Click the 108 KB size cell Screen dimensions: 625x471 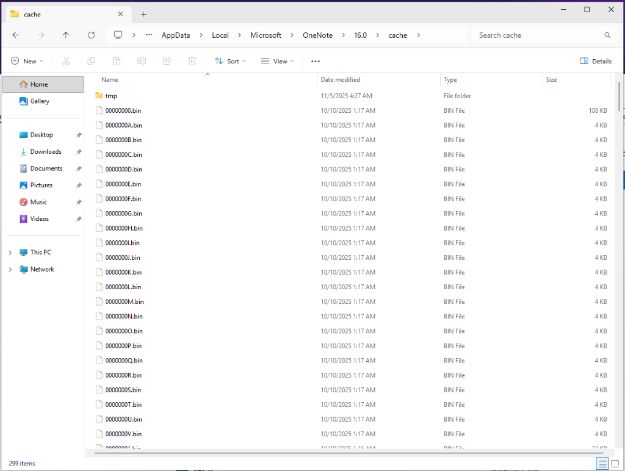coord(598,110)
